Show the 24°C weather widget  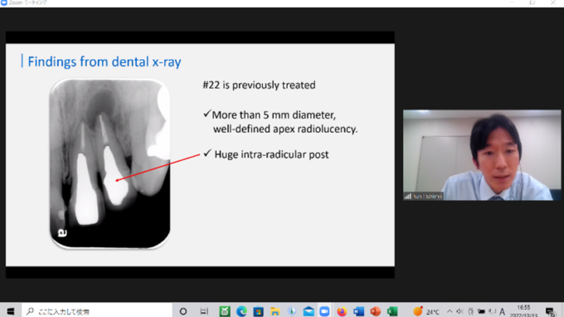[x=426, y=311]
